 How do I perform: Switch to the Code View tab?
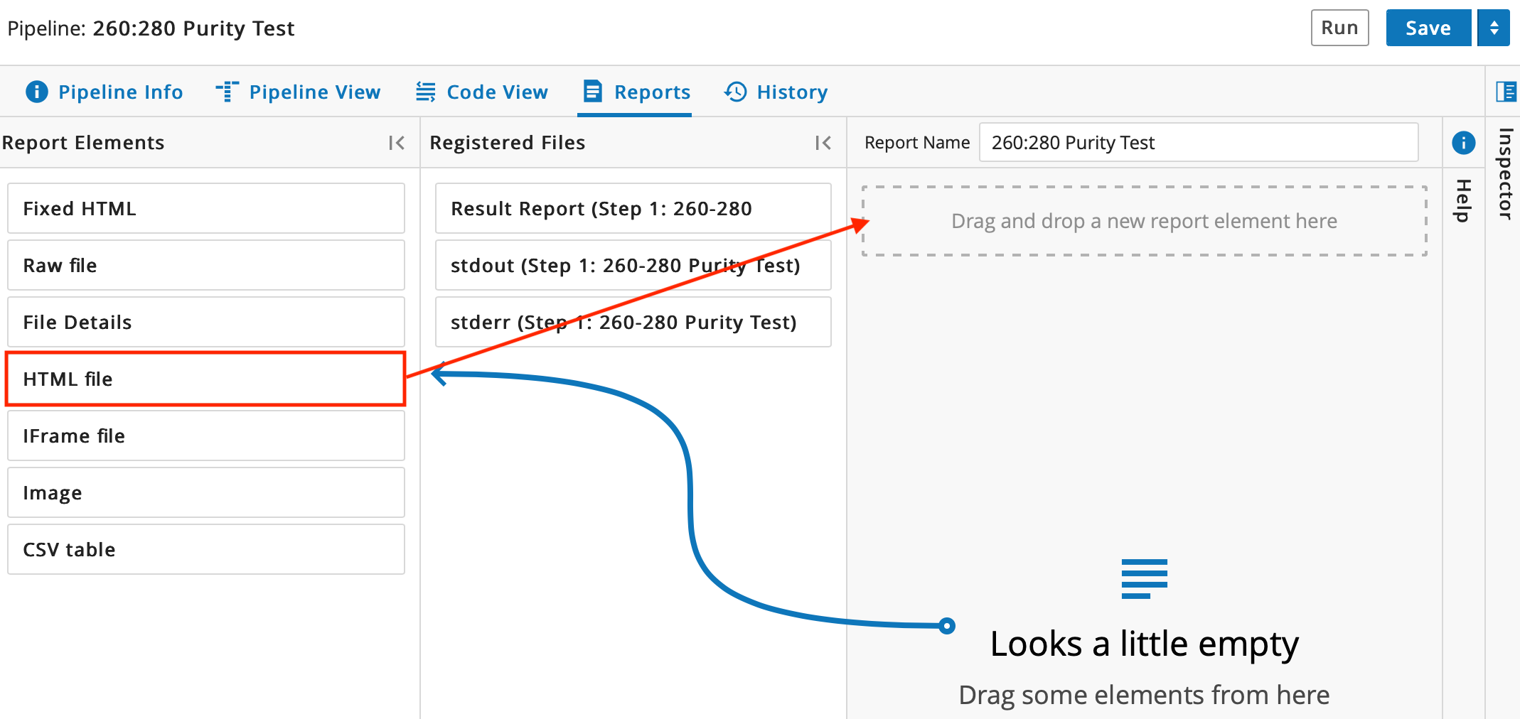click(x=482, y=92)
